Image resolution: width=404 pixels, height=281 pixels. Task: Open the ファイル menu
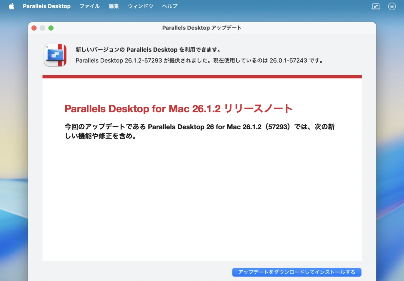pyautogui.click(x=89, y=6)
